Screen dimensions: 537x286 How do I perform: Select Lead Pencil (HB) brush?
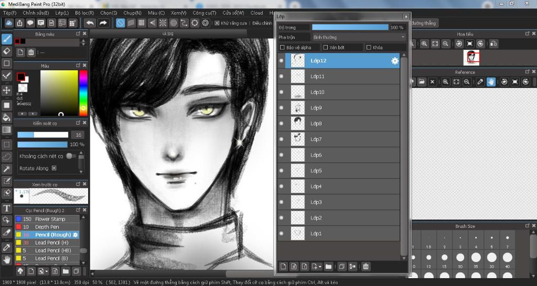click(x=47, y=250)
